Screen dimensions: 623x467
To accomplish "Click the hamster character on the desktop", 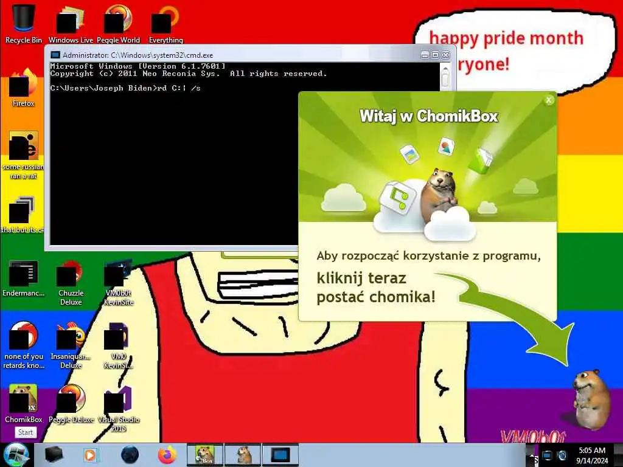I will (591, 399).
